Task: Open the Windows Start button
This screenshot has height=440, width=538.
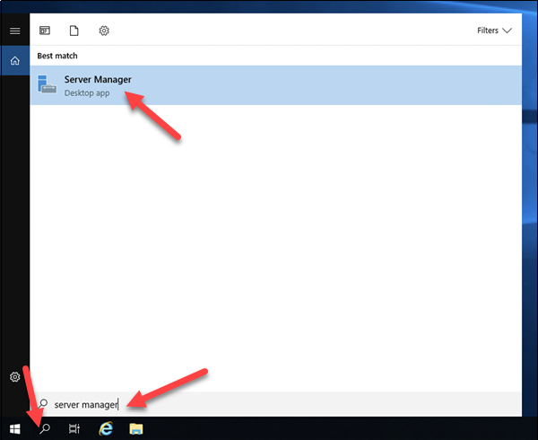Action: click(x=14, y=428)
